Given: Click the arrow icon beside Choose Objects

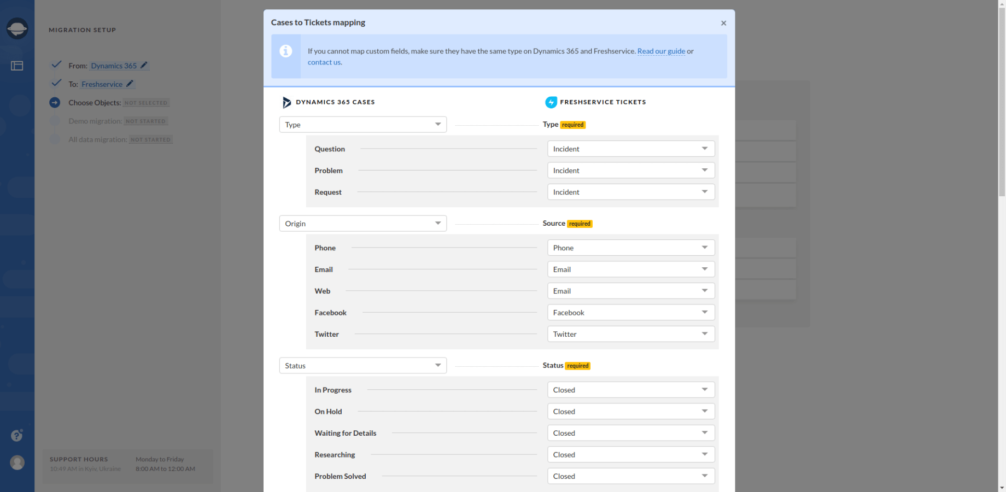Looking at the screenshot, I should coord(55,102).
